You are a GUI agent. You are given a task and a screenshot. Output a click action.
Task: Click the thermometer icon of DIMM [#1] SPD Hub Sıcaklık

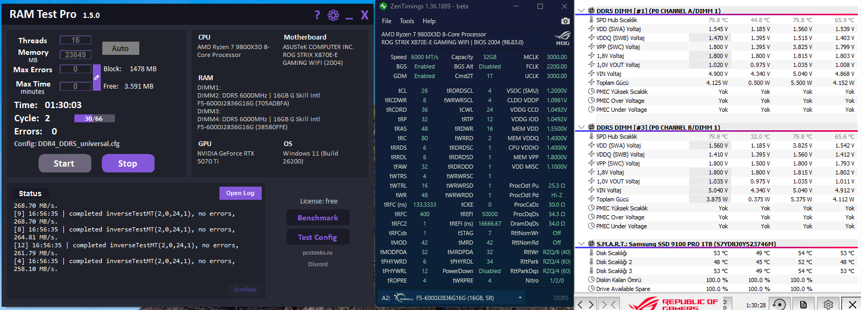point(591,20)
